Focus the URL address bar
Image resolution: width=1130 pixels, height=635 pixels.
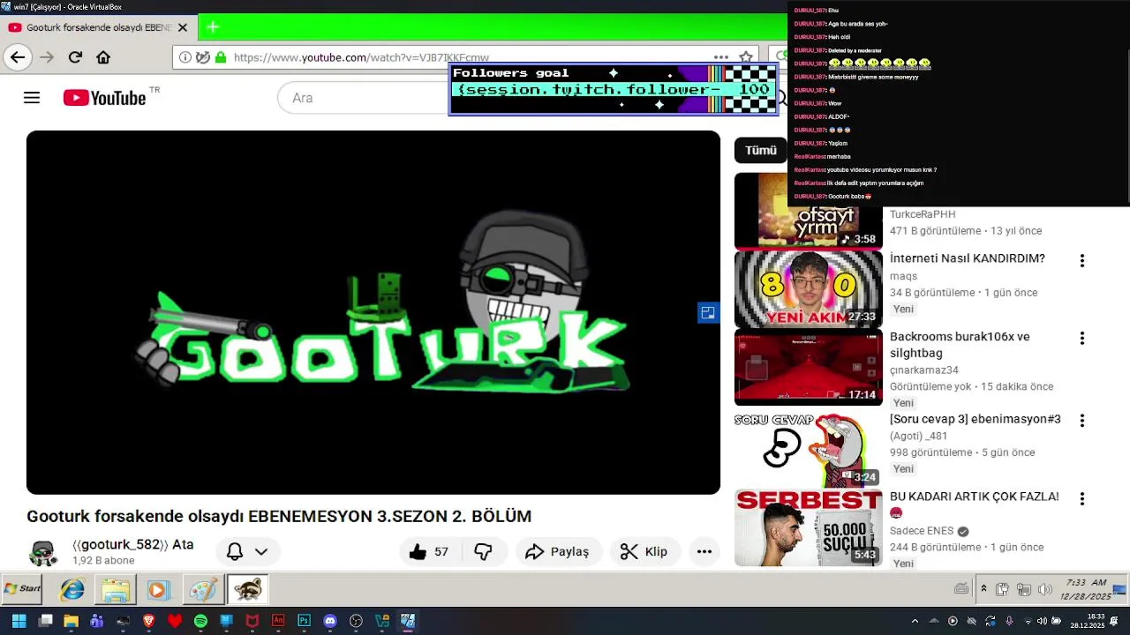point(466,57)
